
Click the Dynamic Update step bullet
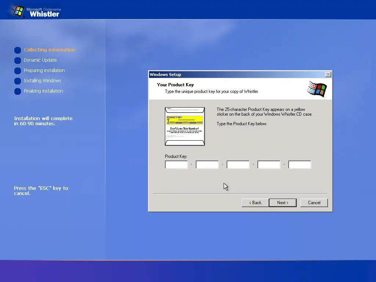click(18, 61)
